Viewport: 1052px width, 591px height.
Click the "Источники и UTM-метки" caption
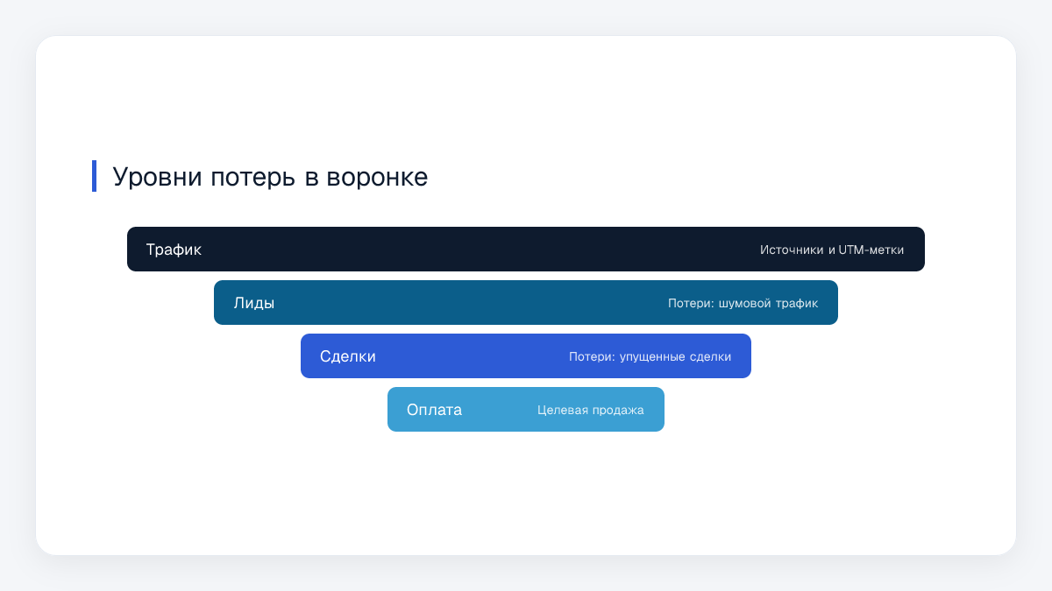(x=832, y=250)
